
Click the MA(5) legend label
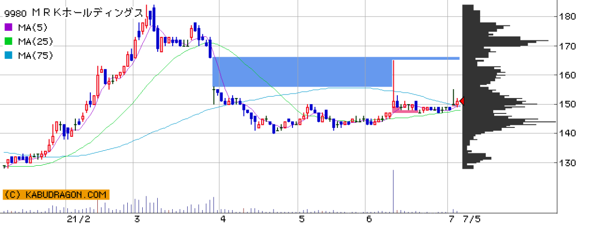(32, 27)
